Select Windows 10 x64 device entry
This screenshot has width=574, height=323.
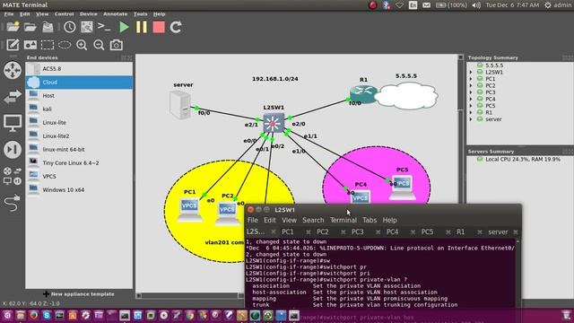[x=79, y=189]
